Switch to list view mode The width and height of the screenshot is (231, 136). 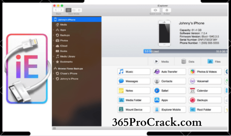[69, 10]
